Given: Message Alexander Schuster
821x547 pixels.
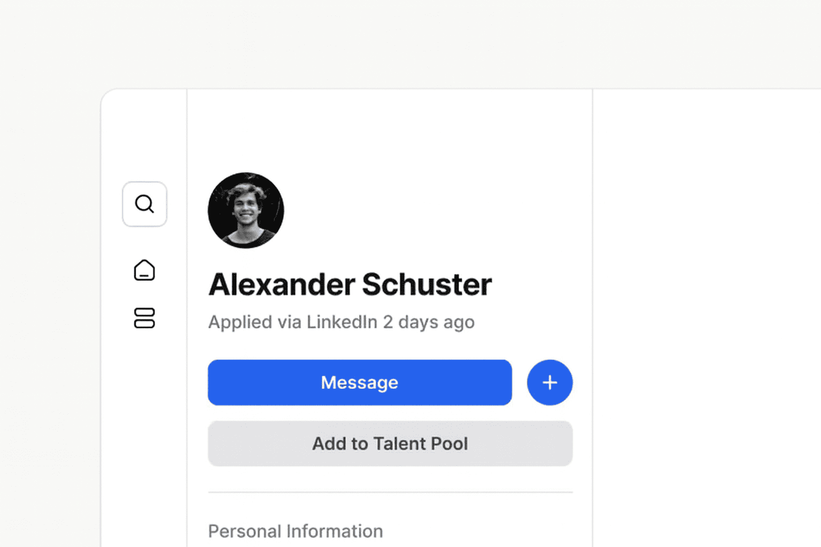Looking at the screenshot, I should point(360,382).
